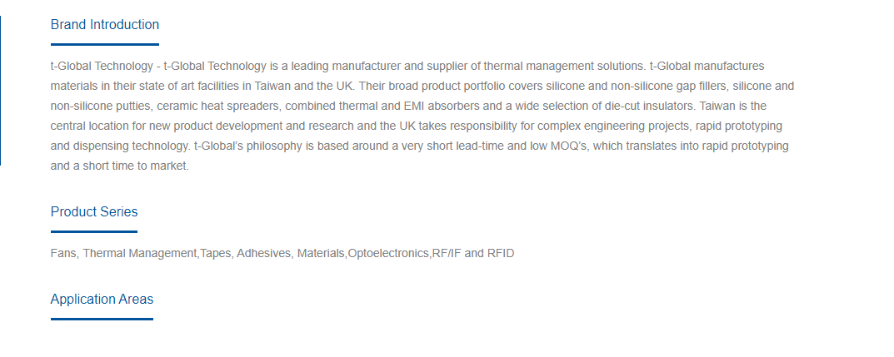894x357 pixels.
Task: Select the Application Areas heading
Action: tap(102, 299)
